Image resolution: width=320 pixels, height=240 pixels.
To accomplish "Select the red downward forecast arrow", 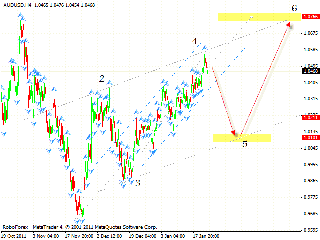I will pyautogui.click(x=224, y=100).
